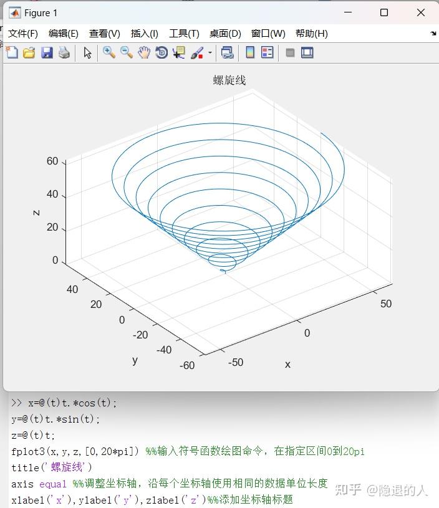Click the z axis label
This screenshot has width=439, height=508.
[x=37, y=213]
